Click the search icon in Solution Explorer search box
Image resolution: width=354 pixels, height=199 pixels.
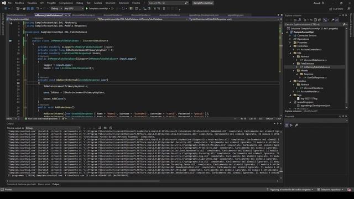pyautogui.click(x=344, y=24)
